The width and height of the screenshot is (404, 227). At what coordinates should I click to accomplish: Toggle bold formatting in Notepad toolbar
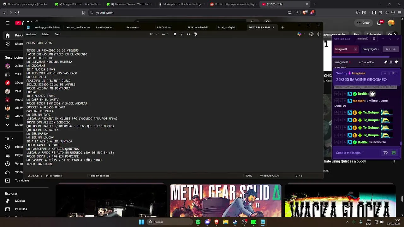(175, 34)
